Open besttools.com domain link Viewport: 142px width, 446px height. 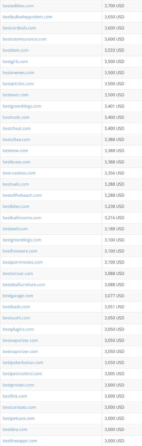[16, 117]
